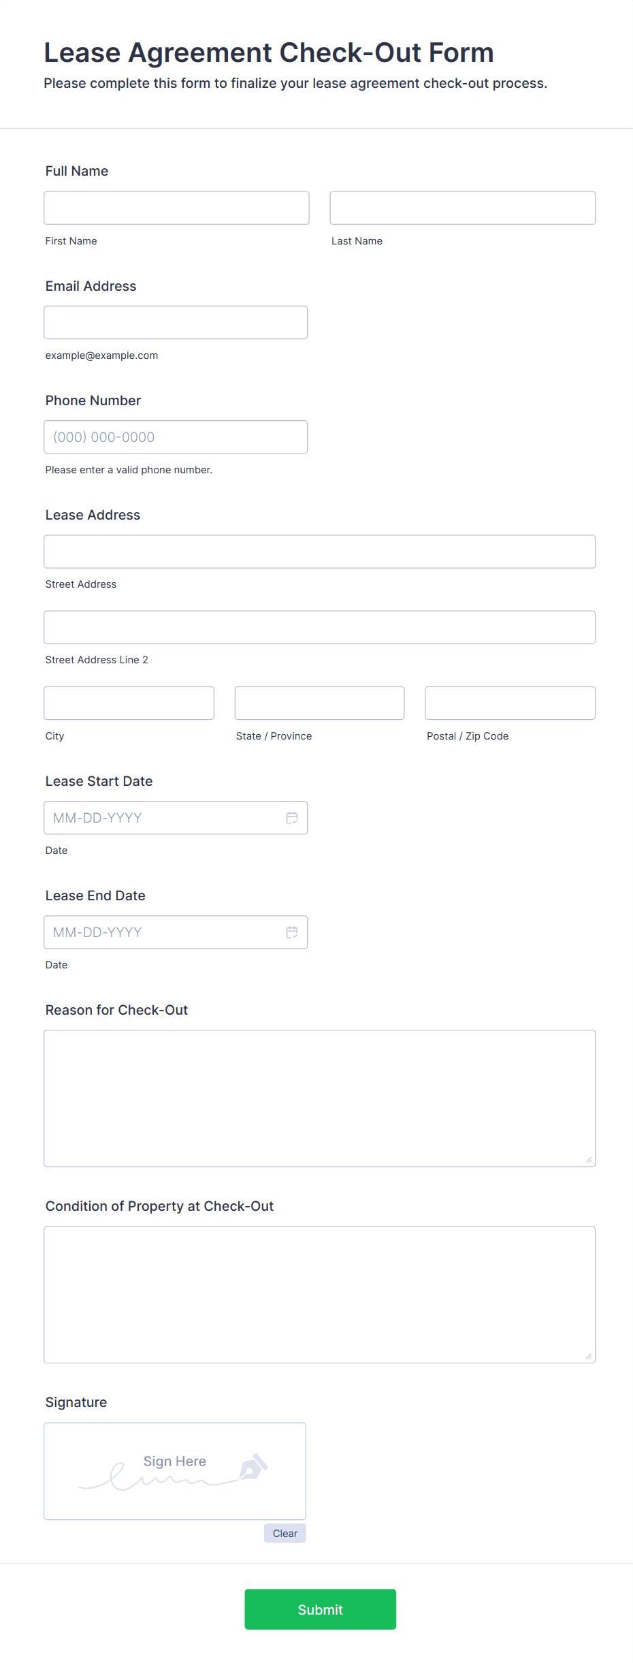633x1663 pixels.
Task: Open the Lease End Date calendar icon
Action: [x=292, y=932]
